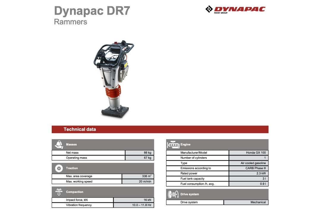Select the 0.9 l value
The width and height of the screenshot is (321, 214).
[x=263, y=184]
